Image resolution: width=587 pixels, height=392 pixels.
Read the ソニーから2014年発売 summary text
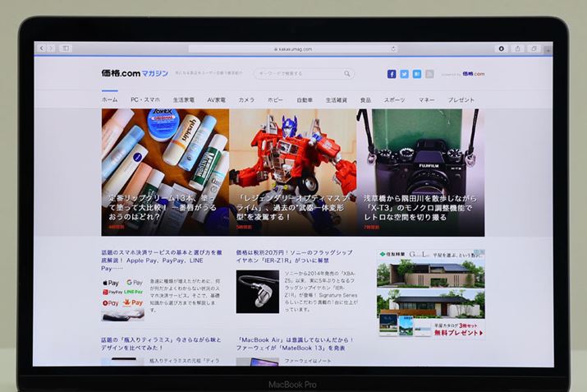click(x=321, y=292)
